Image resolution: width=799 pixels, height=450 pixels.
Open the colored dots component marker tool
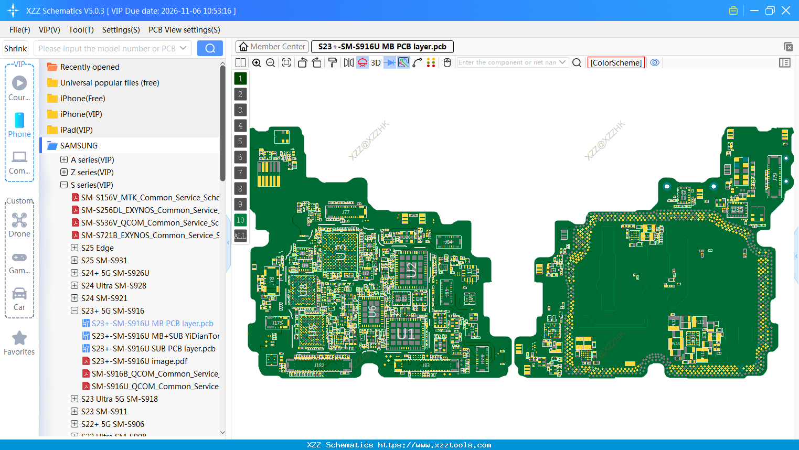(x=431, y=62)
